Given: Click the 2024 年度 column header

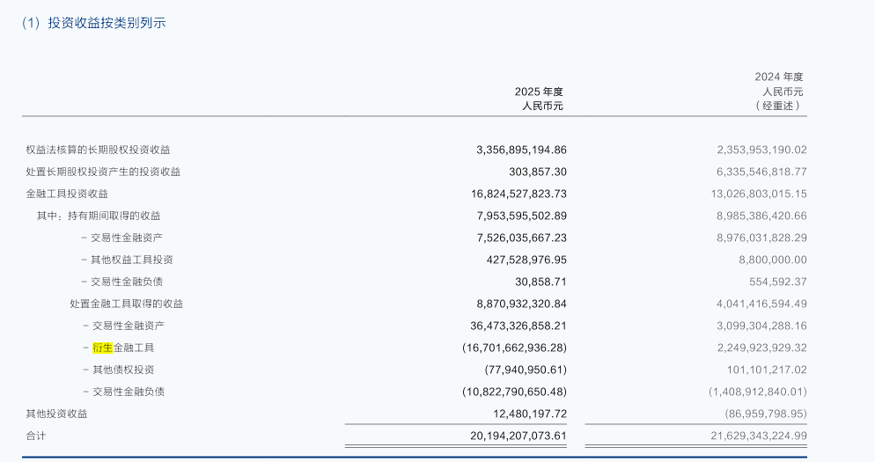Looking at the screenshot, I should coord(778,77).
